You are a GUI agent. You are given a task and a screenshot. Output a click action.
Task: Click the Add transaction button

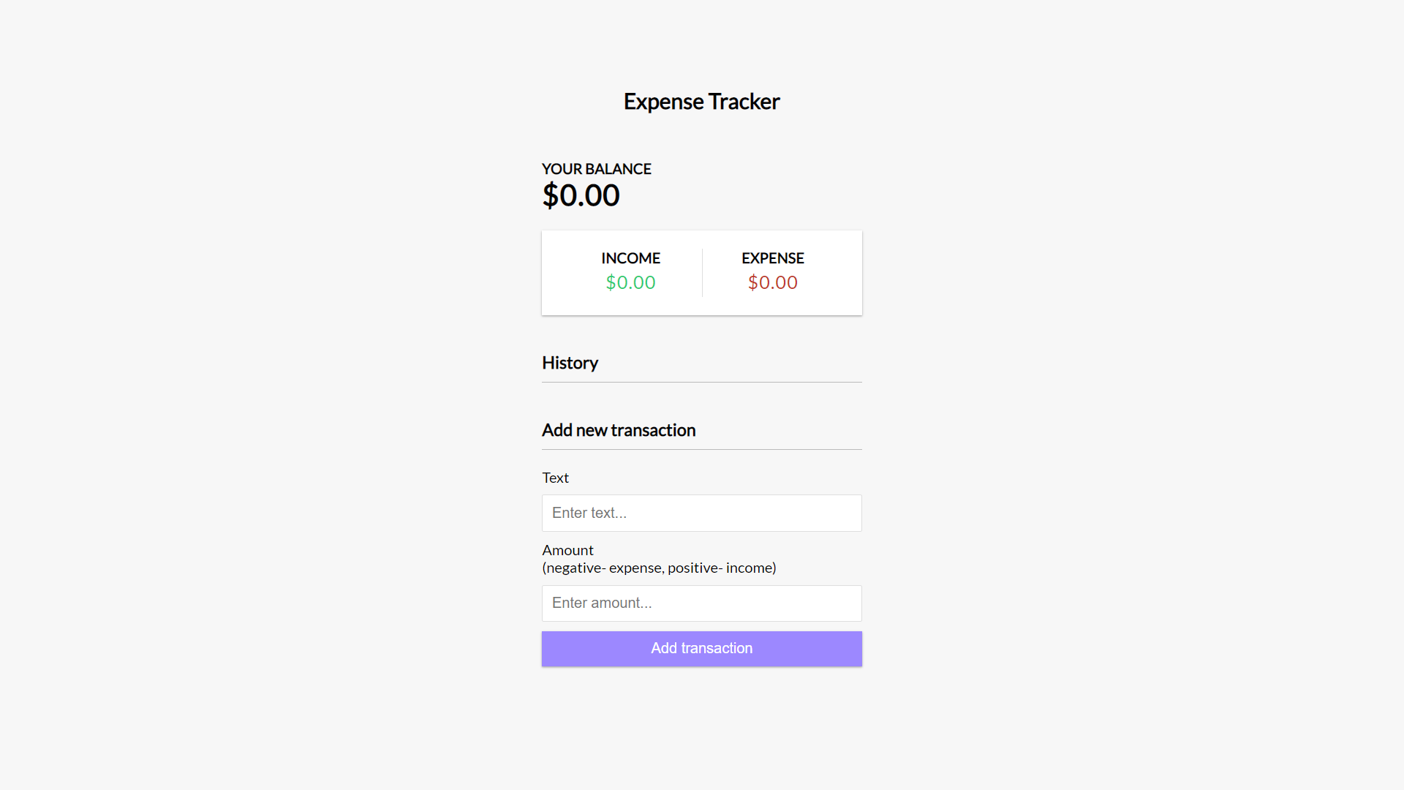point(701,649)
